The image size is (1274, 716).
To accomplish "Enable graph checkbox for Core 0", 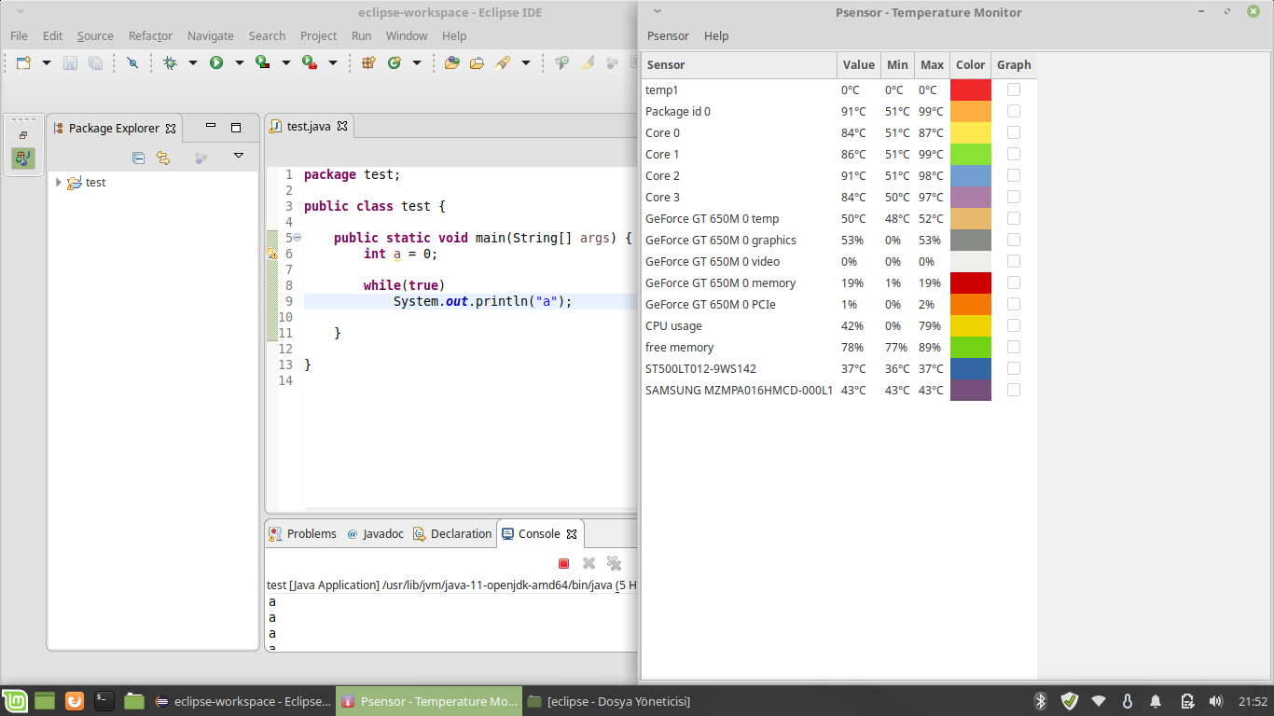I will pos(1014,132).
